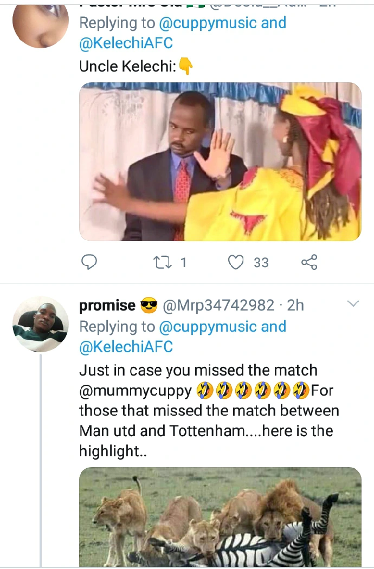Open the @mummycuppy mention

click(136, 390)
